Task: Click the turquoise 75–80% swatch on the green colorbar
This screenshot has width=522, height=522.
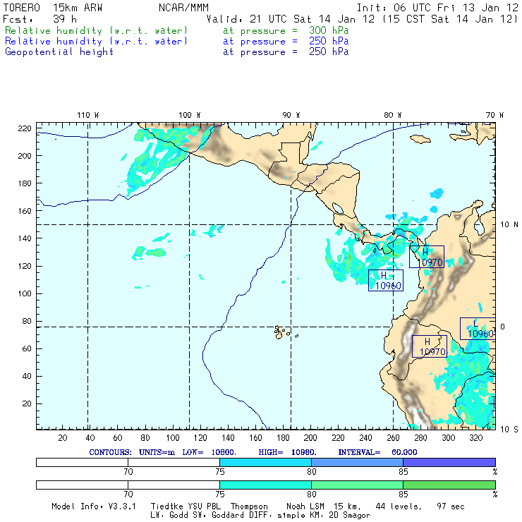Action: click(265, 485)
